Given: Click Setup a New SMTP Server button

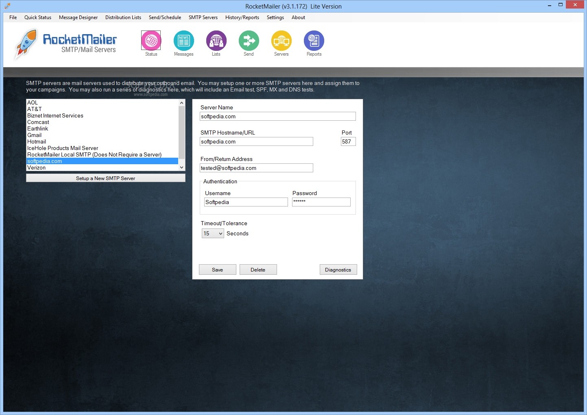Looking at the screenshot, I should (106, 178).
